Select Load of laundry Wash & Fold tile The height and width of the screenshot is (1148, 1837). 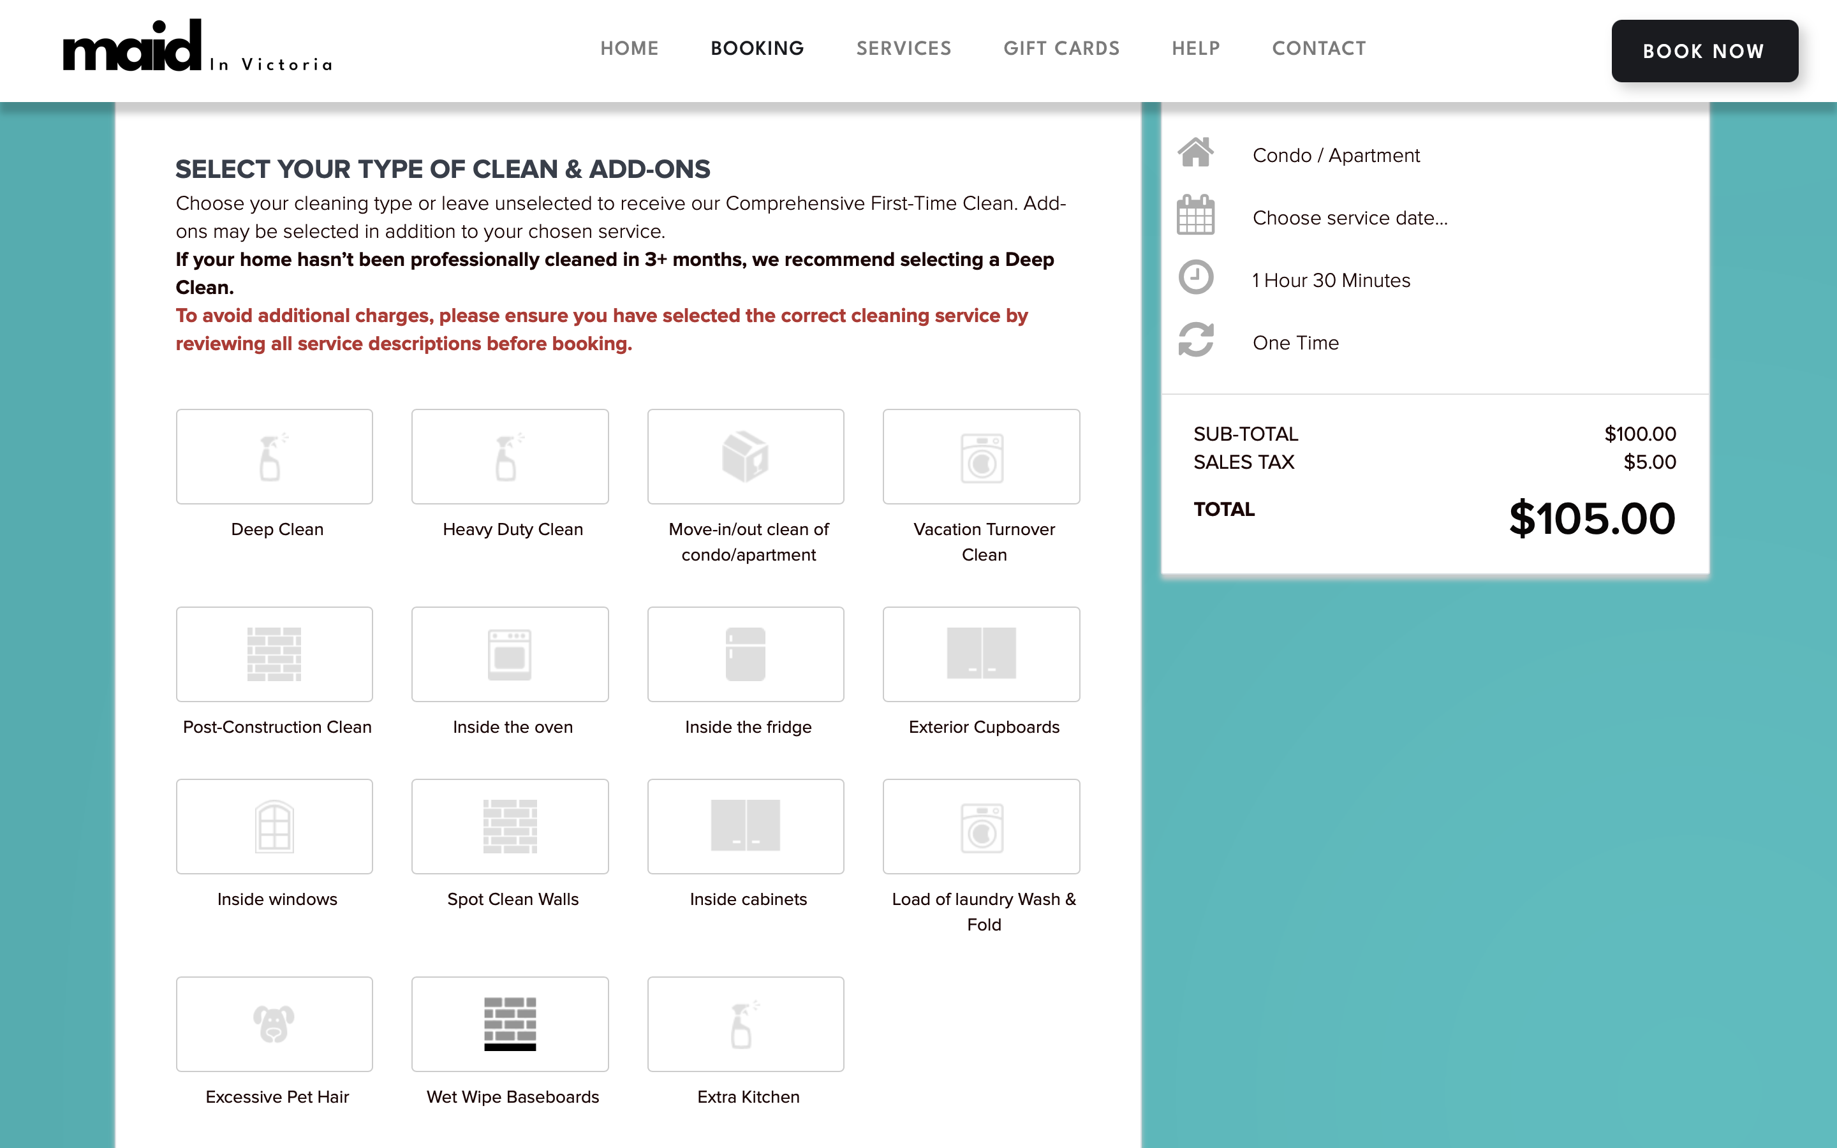(x=981, y=826)
